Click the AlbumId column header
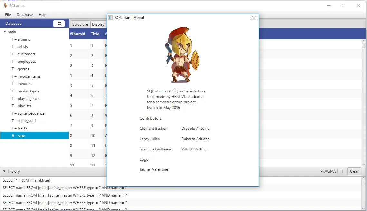367x211 pixels. tap(77, 34)
